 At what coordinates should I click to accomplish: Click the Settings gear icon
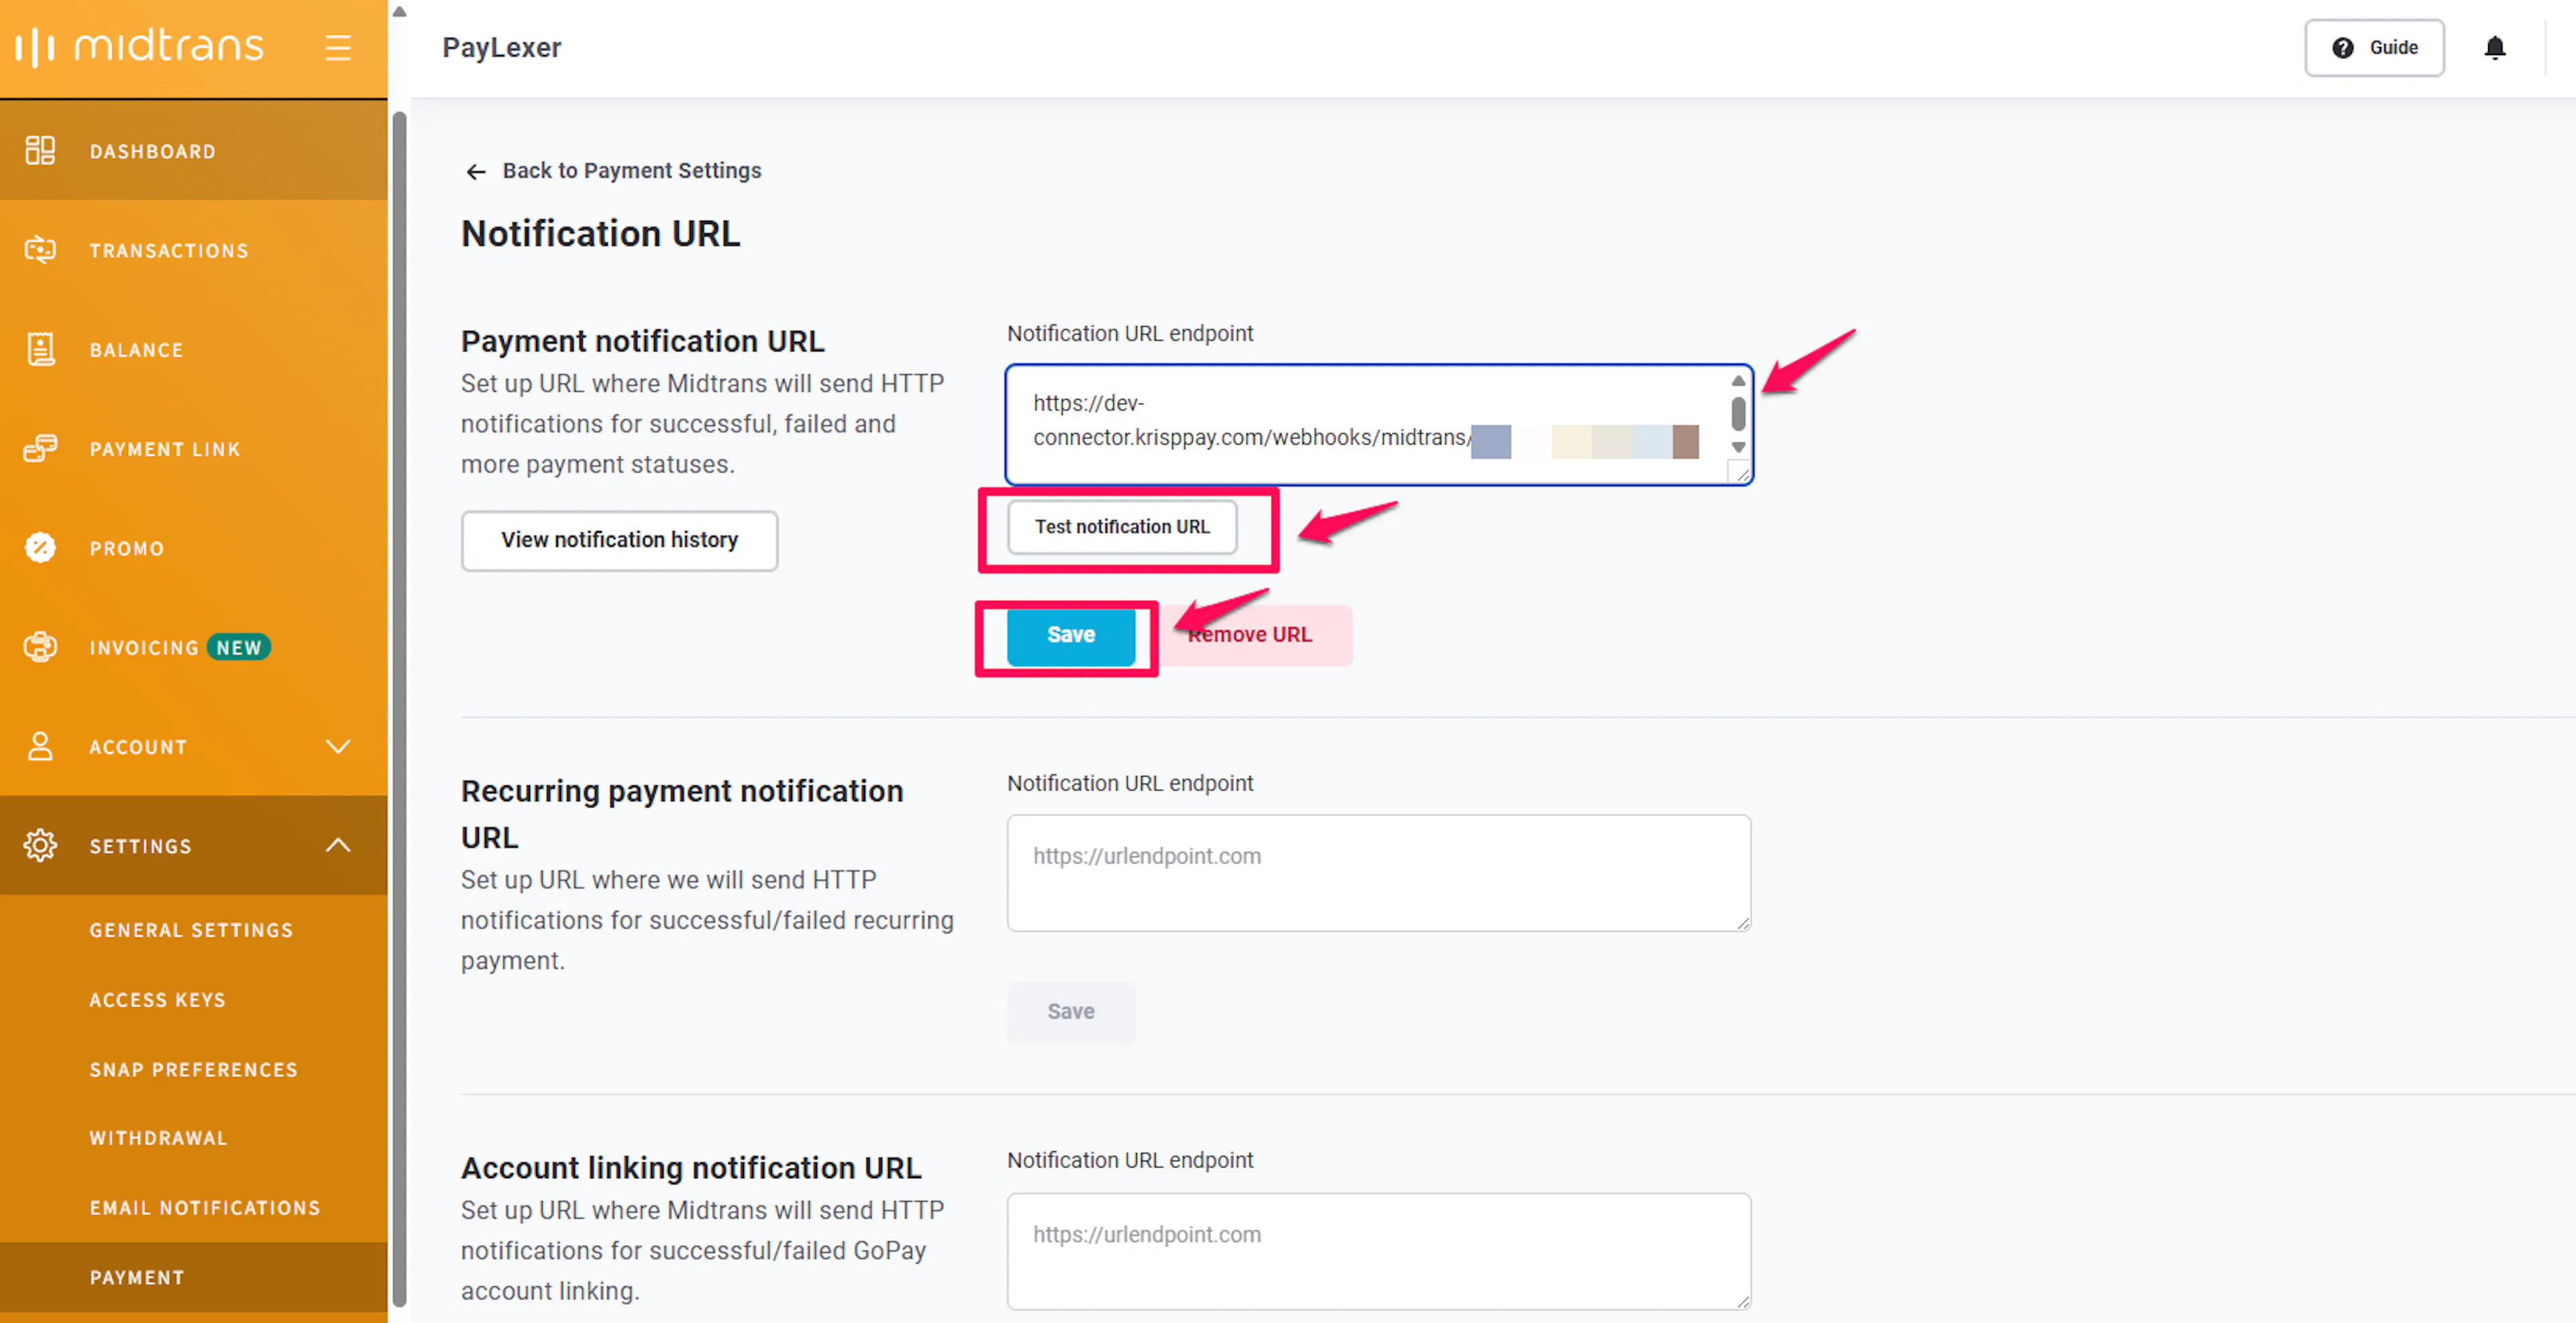(40, 846)
